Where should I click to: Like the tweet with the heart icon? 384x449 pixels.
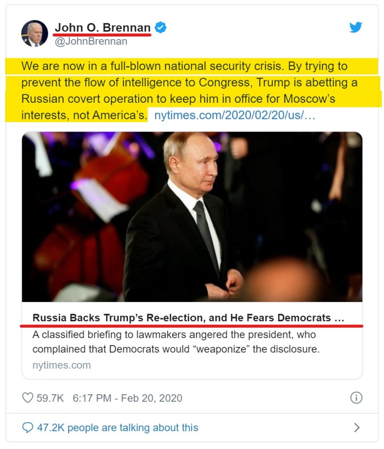pyautogui.click(x=28, y=398)
